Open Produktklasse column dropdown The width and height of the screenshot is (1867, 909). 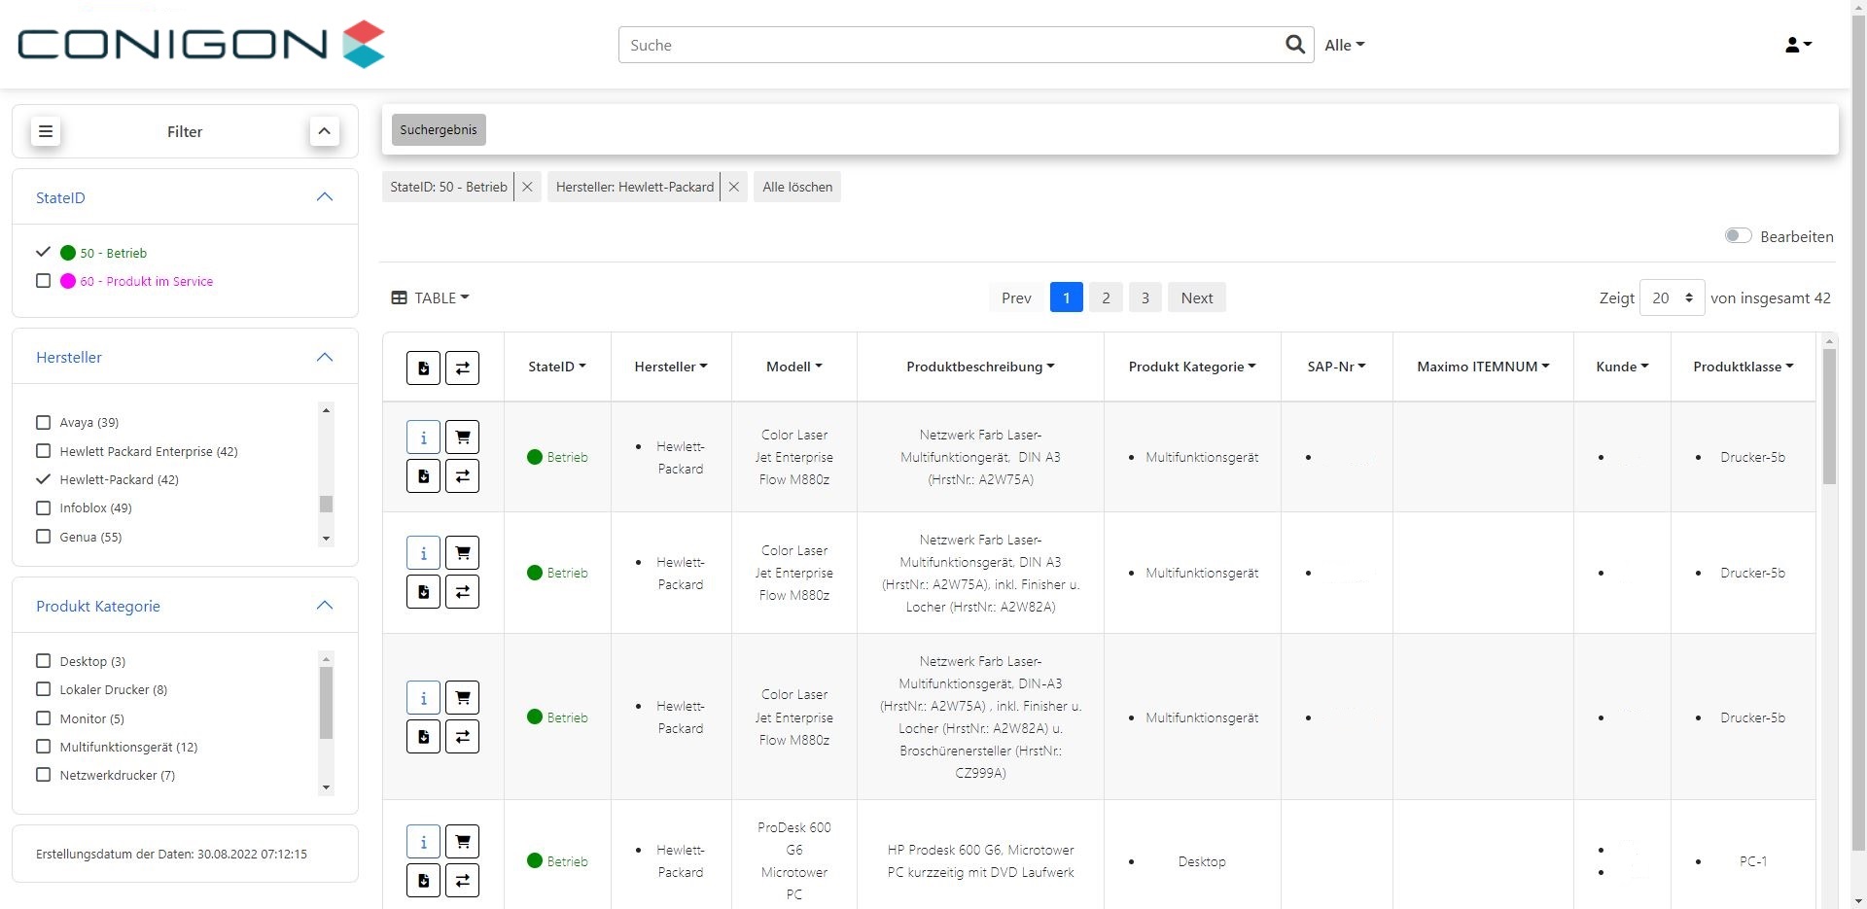tap(1744, 367)
